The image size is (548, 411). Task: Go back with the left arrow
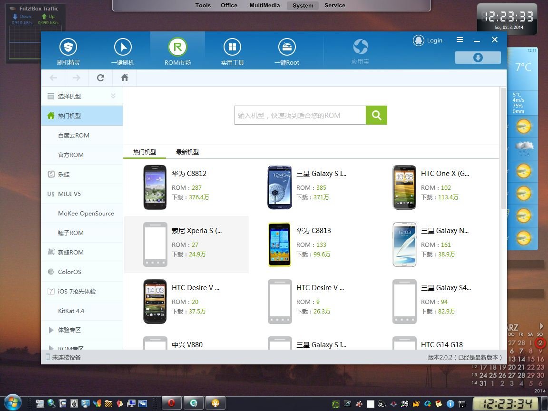(53, 78)
